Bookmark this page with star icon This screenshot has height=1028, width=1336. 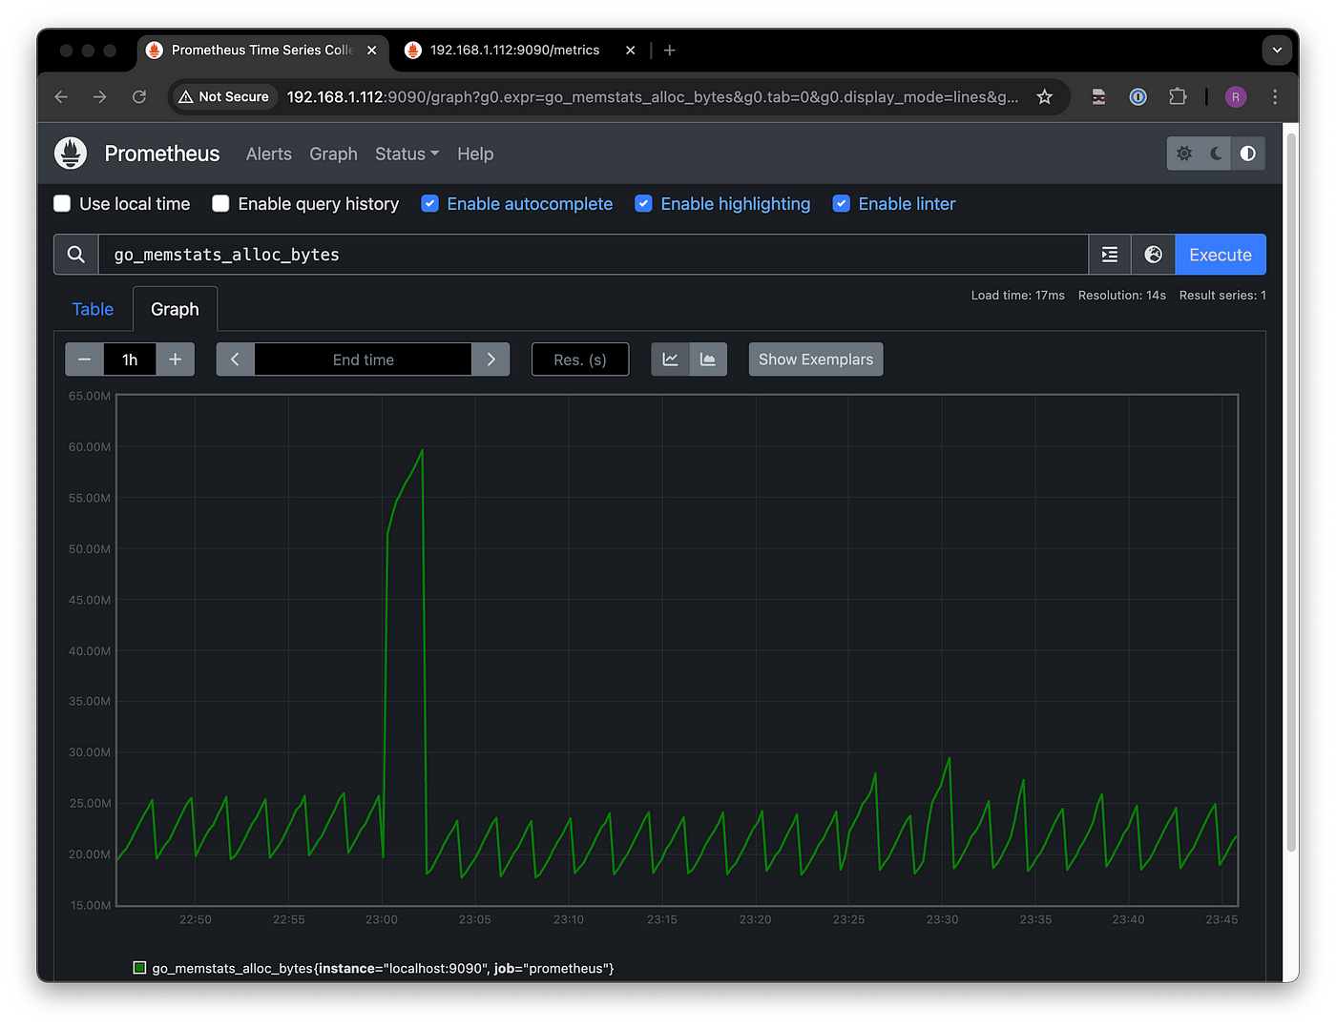coord(1045,97)
